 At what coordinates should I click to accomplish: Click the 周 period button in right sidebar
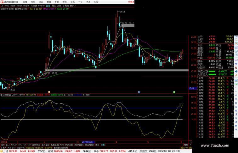coord(236,111)
